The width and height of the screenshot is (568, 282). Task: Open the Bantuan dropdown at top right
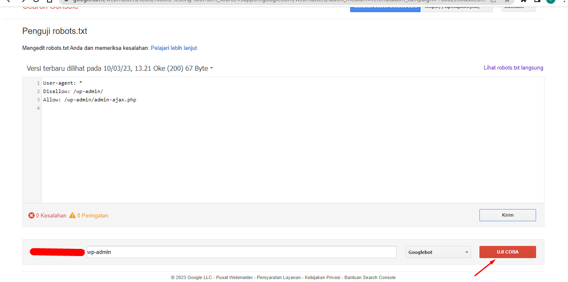pyautogui.click(x=518, y=7)
